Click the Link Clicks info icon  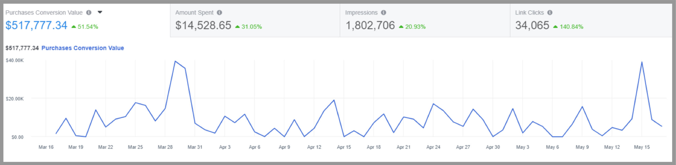coord(550,13)
